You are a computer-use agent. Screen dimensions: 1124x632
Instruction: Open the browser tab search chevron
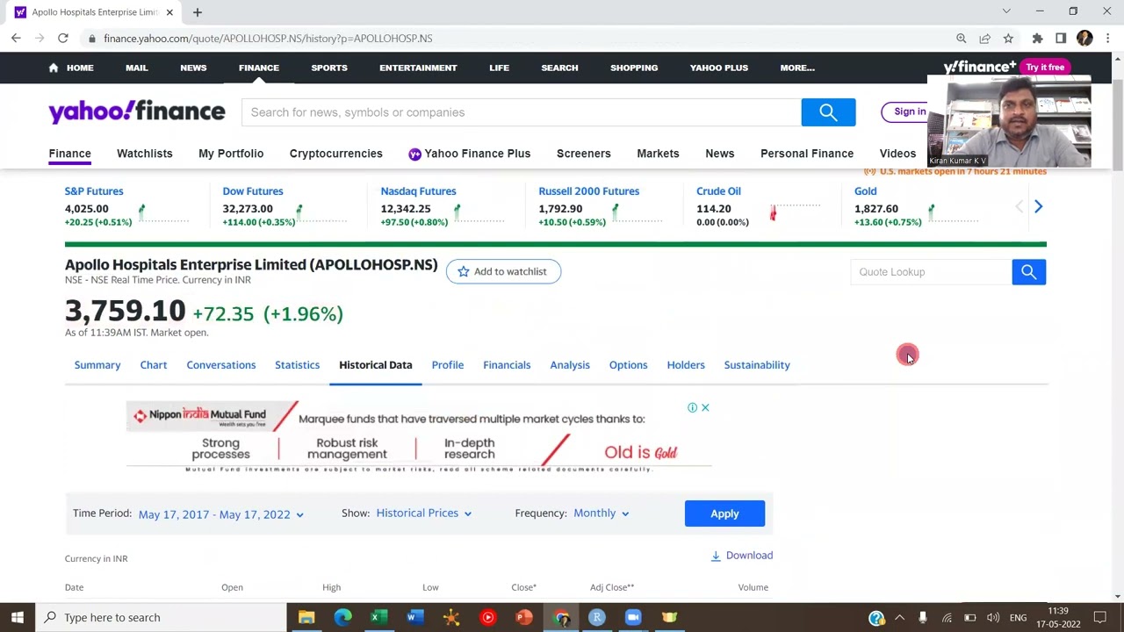1006,11
